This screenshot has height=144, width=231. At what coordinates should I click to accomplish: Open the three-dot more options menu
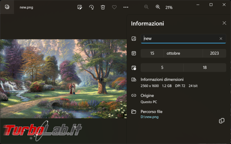[x=126, y=7]
